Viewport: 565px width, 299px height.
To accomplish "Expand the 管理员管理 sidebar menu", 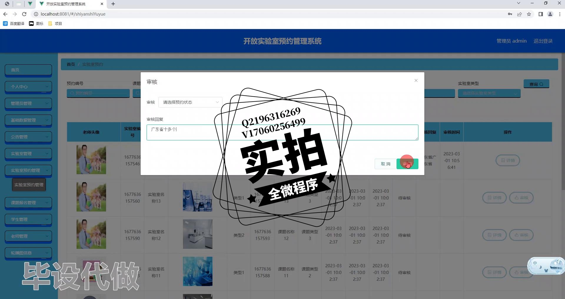I will click(x=28, y=103).
